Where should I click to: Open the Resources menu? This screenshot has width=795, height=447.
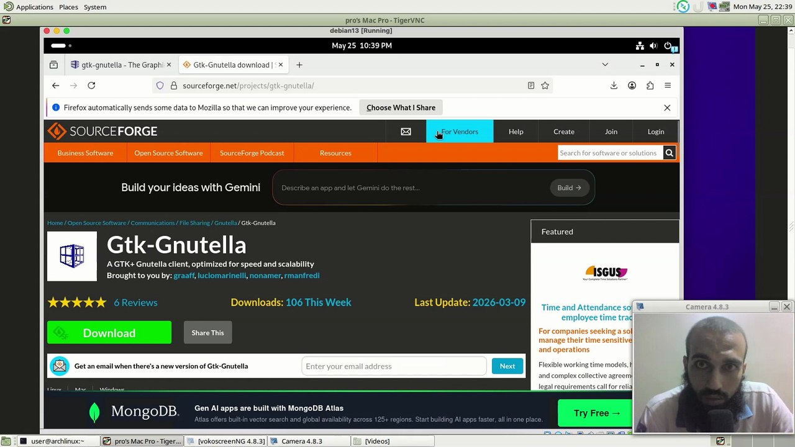tap(335, 153)
